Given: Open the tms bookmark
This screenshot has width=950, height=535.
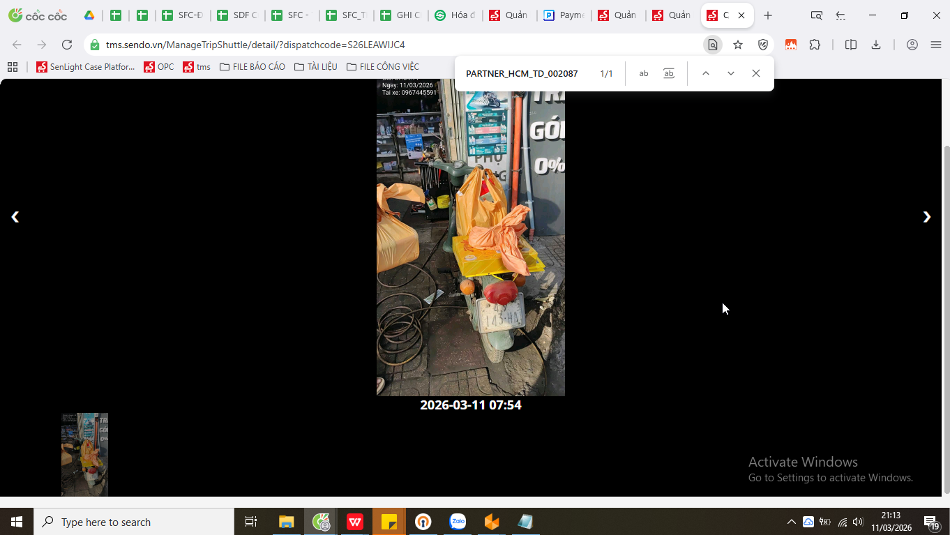Looking at the screenshot, I should coord(197,67).
